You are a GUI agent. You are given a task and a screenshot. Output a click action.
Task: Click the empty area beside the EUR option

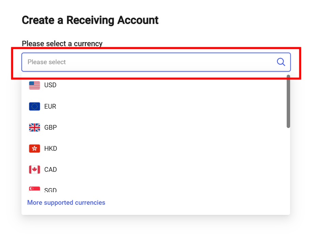(170, 106)
